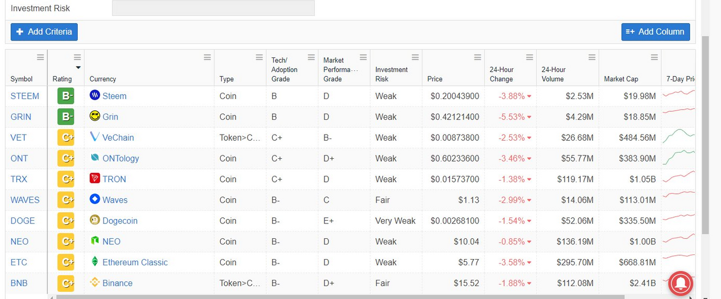Click STEEM's B- rating badge

pyautogui.click(x=66, y=96)
